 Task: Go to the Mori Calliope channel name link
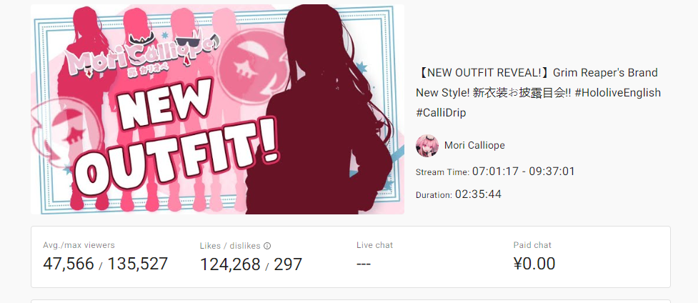[474, 146]
